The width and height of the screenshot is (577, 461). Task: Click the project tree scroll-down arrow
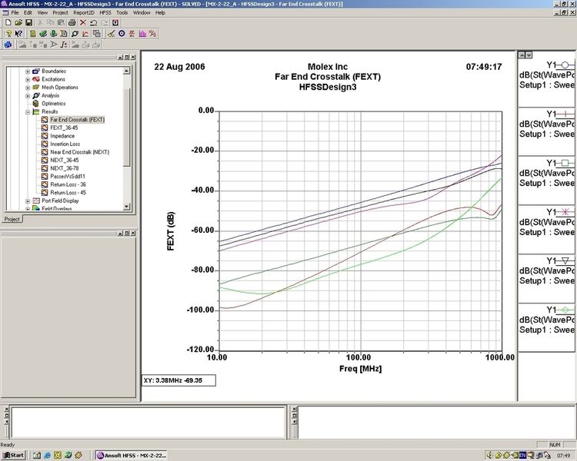tap(127, 207)
